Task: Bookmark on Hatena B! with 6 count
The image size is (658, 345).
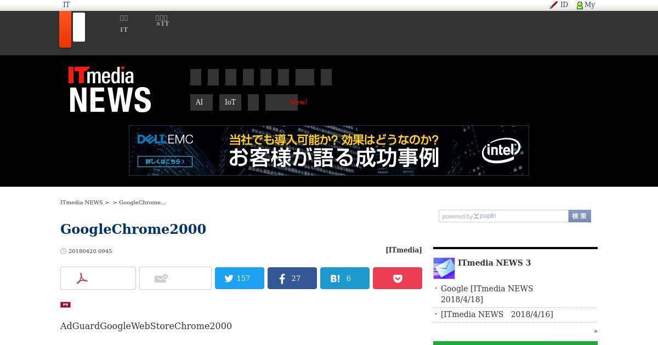Action: pos(345,278)
